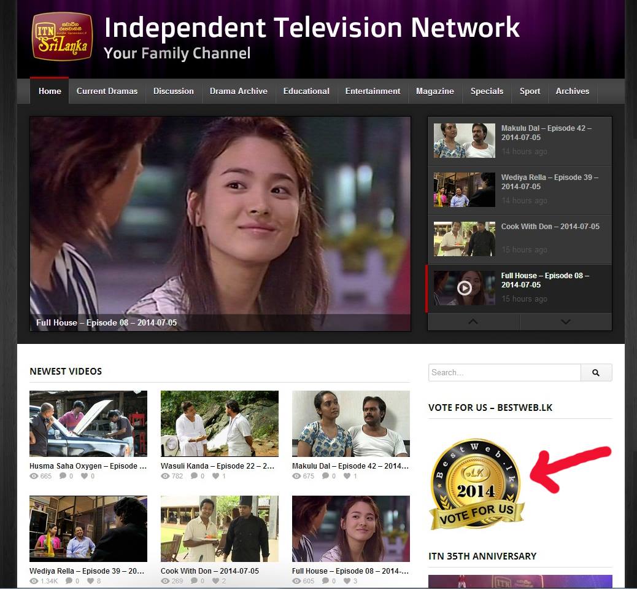
Task: Click Cook With Don thumbnail in sidebar playlist
Action: 465,239
